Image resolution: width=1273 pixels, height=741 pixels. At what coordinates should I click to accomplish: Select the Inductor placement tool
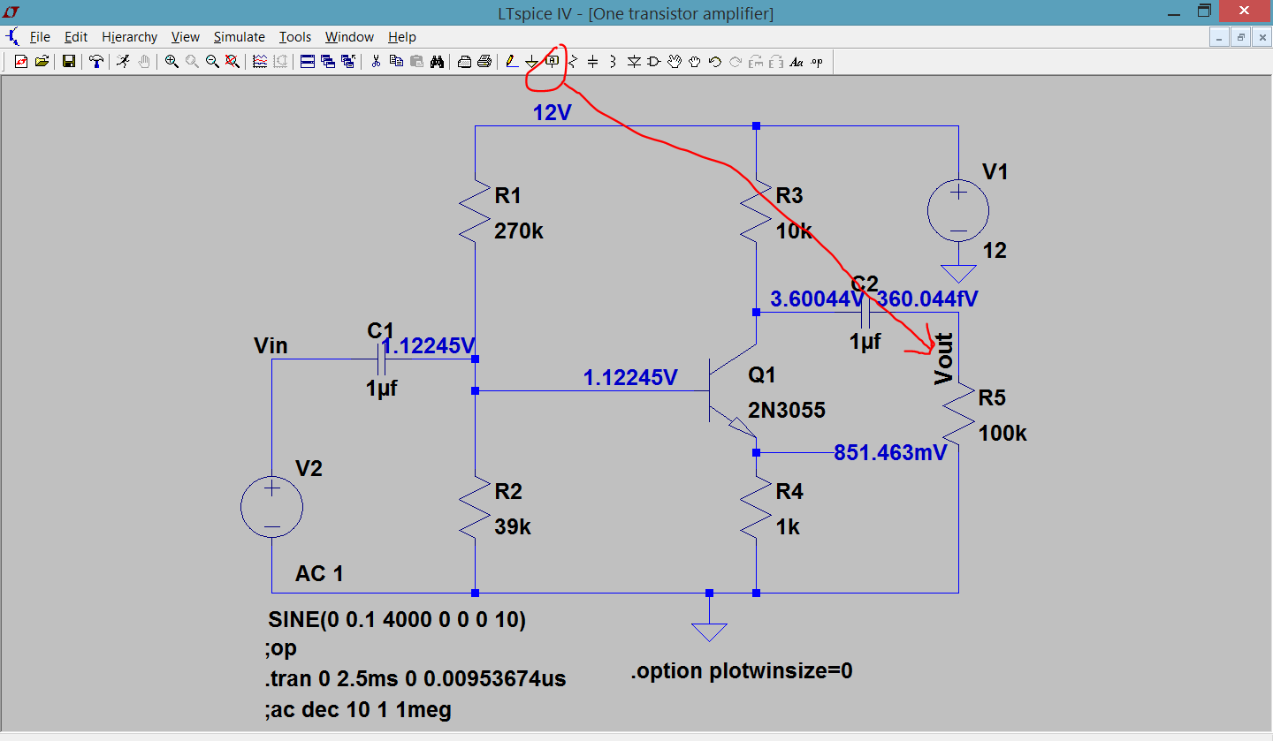[x=613, y=62]
